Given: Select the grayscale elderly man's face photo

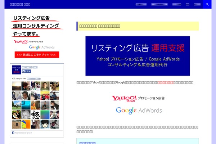Looking at the screenshot, I should [x=26, y=114].
